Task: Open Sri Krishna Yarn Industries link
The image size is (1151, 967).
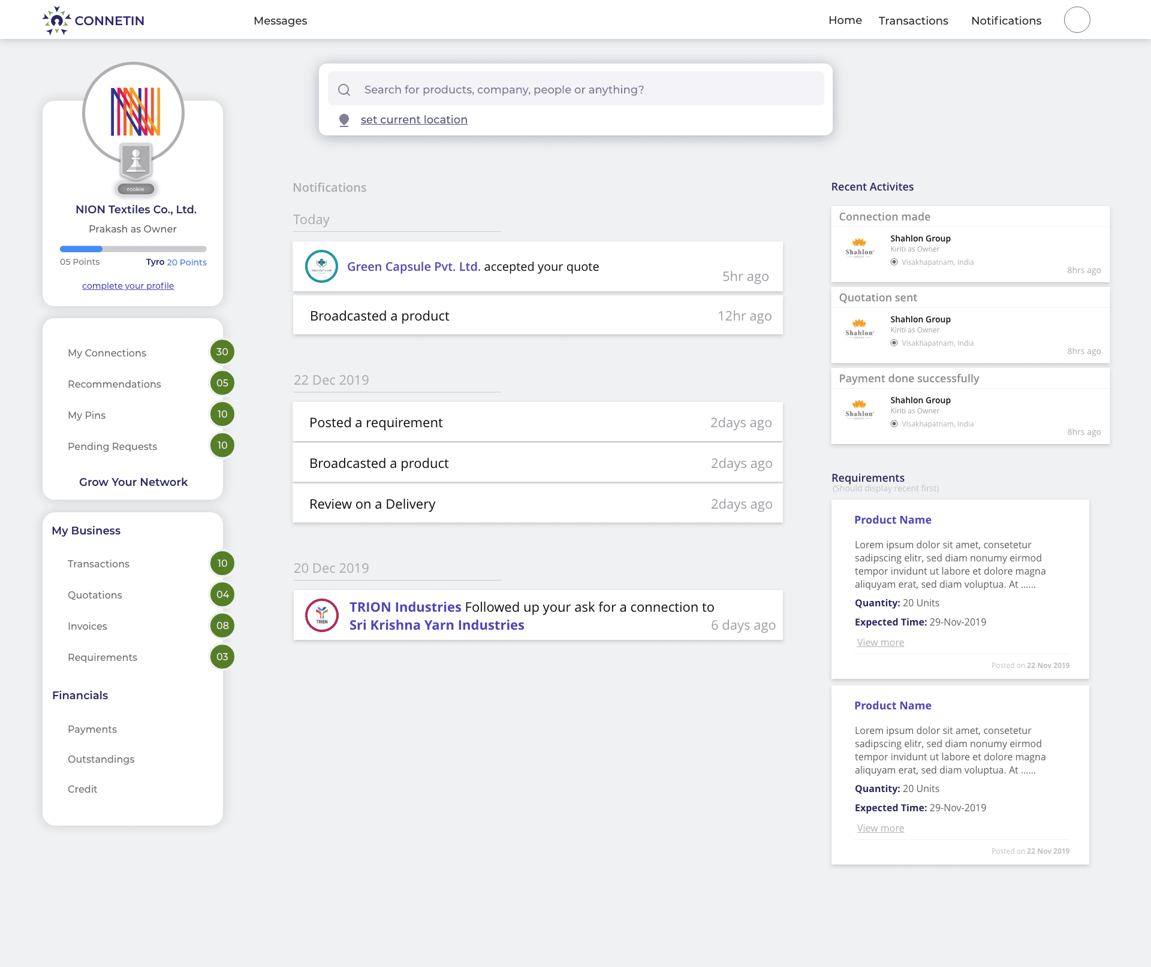Action: (x=436, y=625)
